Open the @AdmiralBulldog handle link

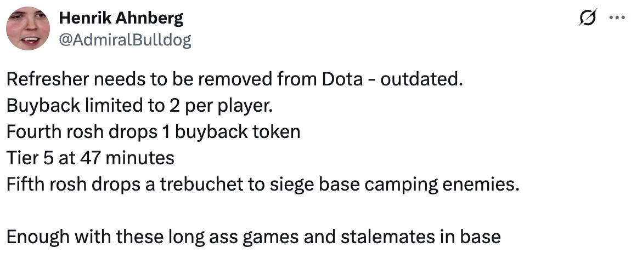(x=125, y=41)
